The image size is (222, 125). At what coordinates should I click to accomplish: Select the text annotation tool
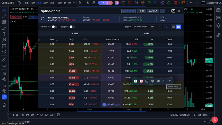pyautogui.click(x=4, y=34)
